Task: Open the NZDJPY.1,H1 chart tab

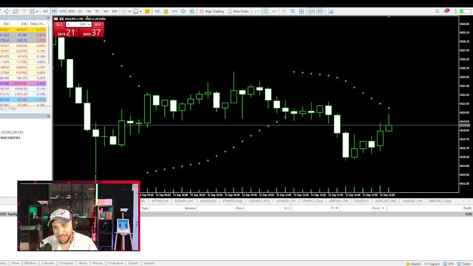Action: [x=184, y=201]
